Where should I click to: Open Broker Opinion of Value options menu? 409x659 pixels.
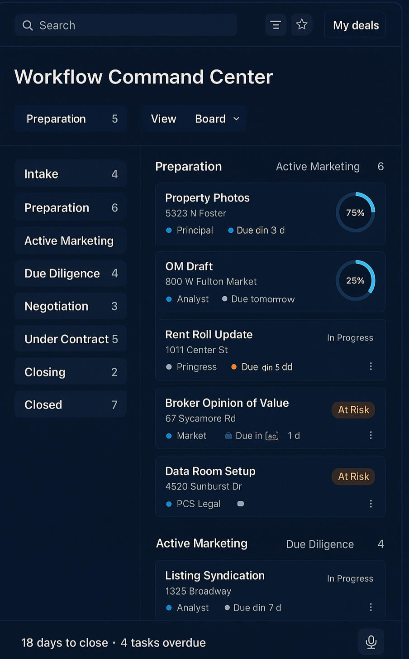(x=371, y=435)
